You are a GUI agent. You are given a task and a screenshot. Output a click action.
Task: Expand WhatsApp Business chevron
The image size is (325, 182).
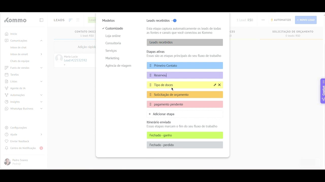click(41, 109)
